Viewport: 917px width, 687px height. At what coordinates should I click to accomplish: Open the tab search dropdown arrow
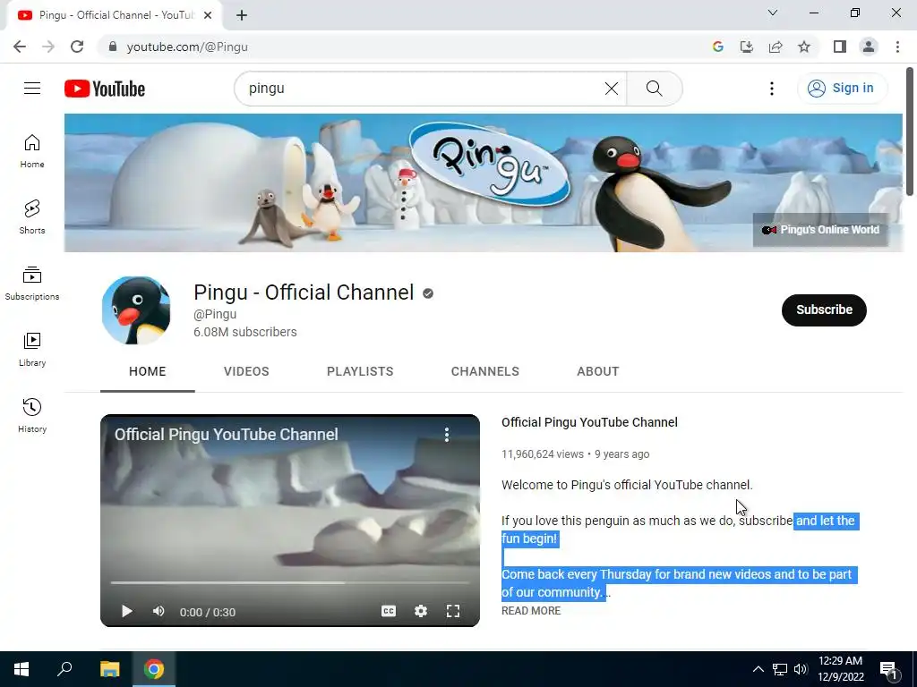click(773, 13)
